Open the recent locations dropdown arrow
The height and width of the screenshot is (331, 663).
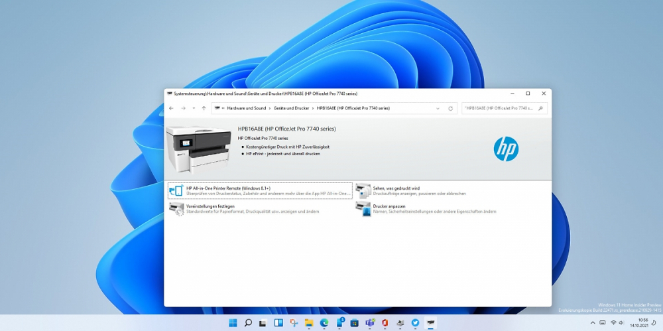[x=194, y=108]
